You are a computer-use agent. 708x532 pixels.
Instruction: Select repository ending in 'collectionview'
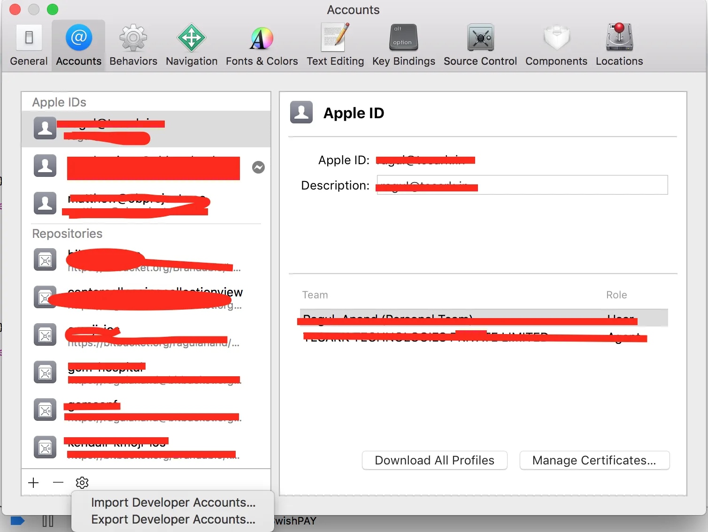pos(146,298)
